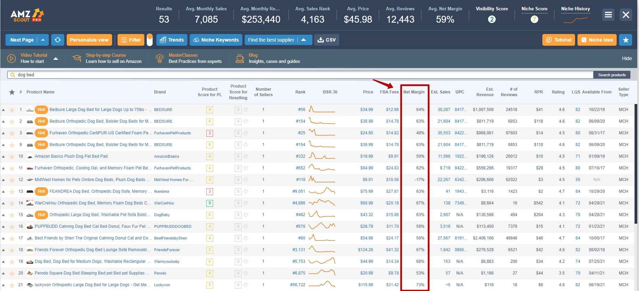Expand the Find the best supplier dropdown arrow
639x291 pixels.
coord(304,40)
